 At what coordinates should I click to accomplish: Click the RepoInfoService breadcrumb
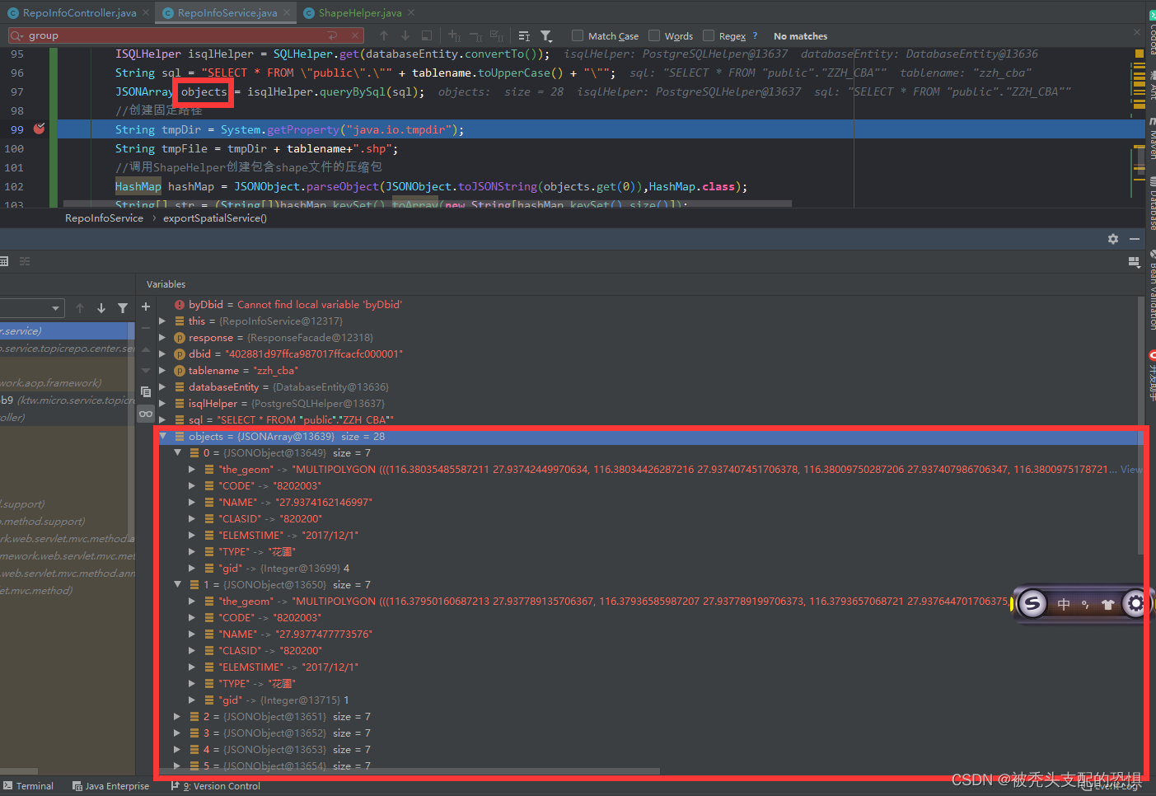[104, 218]
